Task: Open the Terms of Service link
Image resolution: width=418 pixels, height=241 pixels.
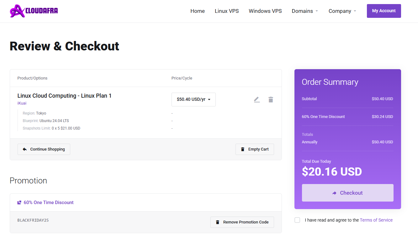Action: [x=376, y=220]
